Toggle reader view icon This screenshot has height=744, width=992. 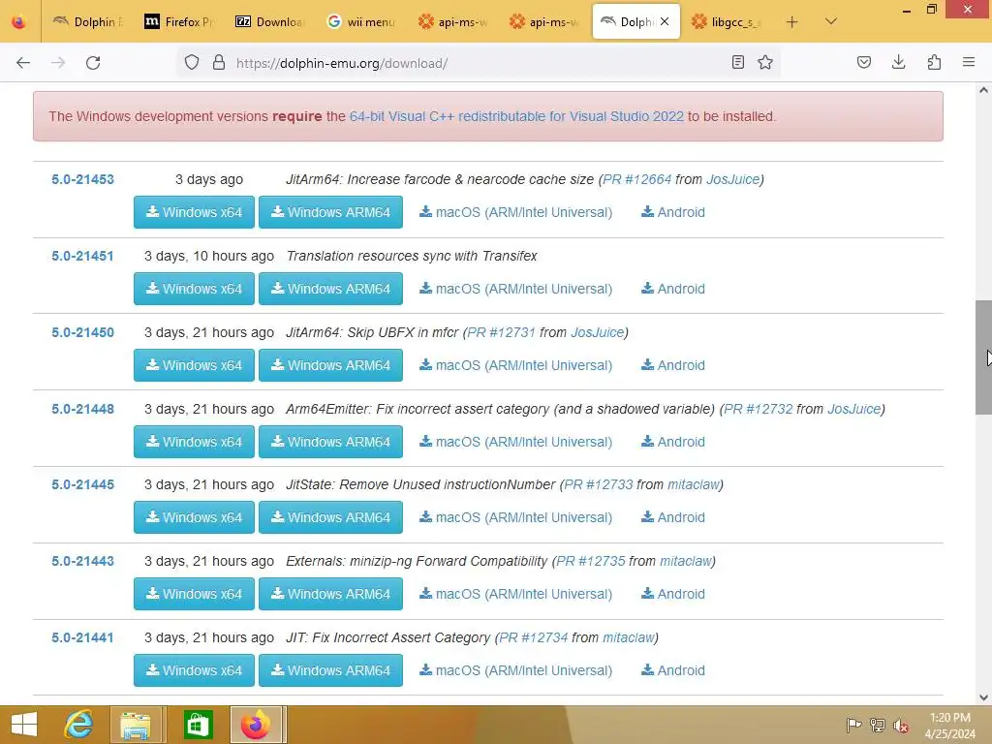737,63
